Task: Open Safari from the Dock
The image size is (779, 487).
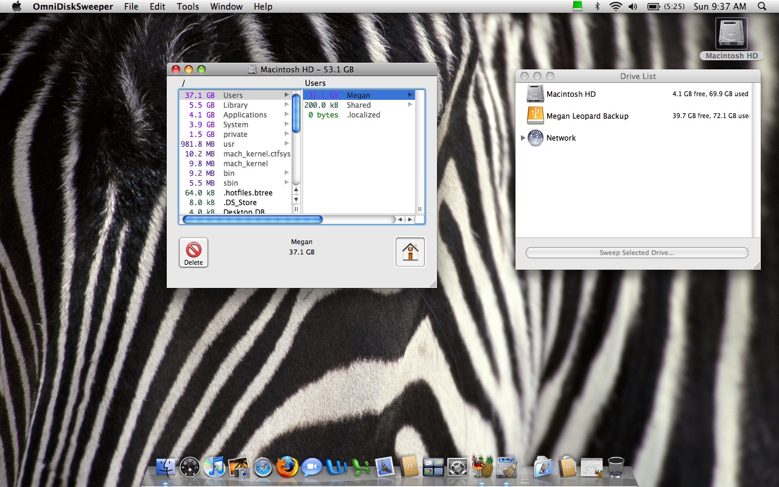Action: 263,467
